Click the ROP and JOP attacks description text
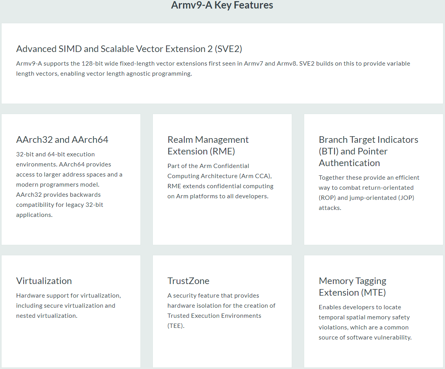This screenshot has height=369, width=445. coord(369,193)
